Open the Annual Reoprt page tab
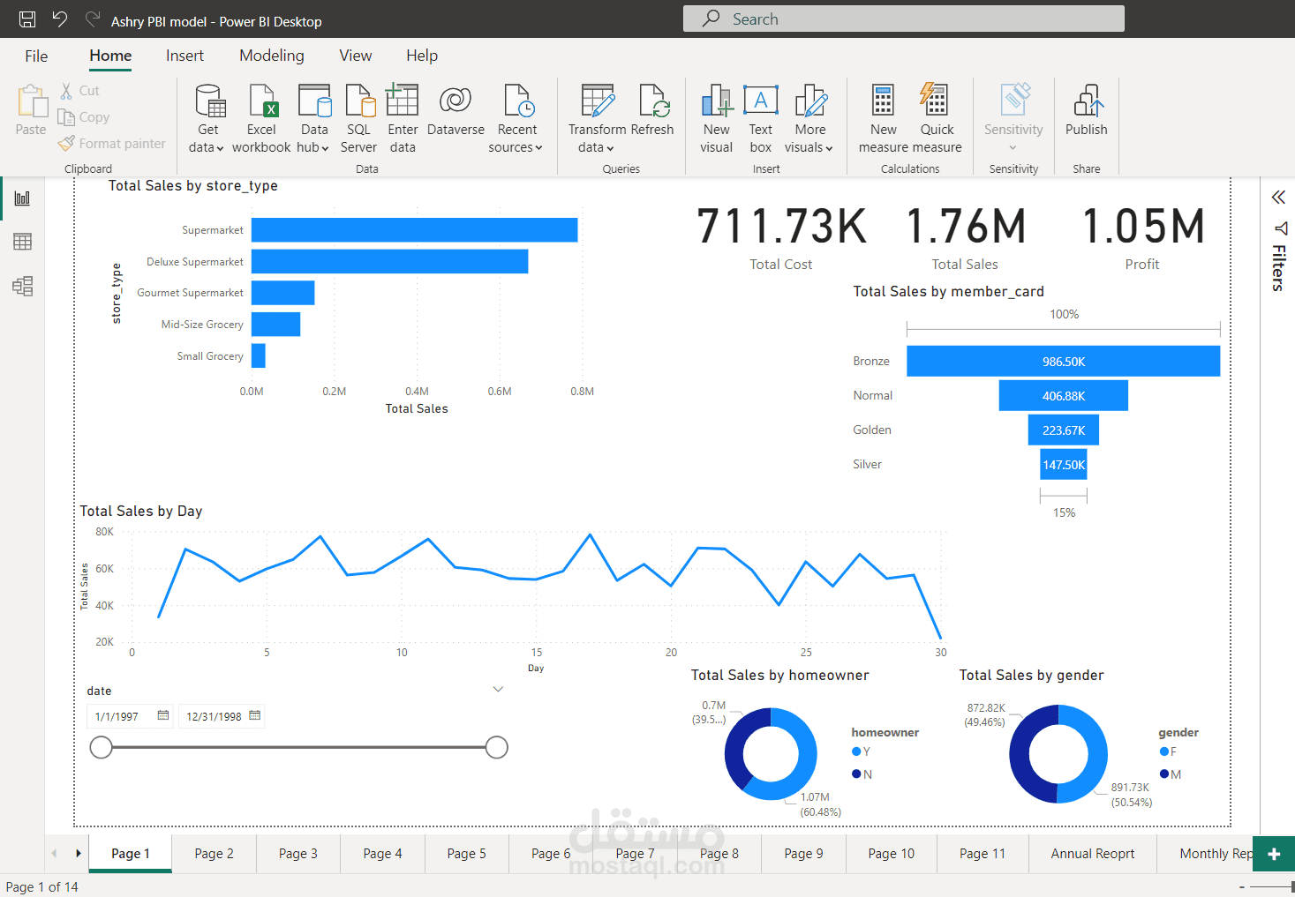The image size is (1295, 897). coord(1092,853)
